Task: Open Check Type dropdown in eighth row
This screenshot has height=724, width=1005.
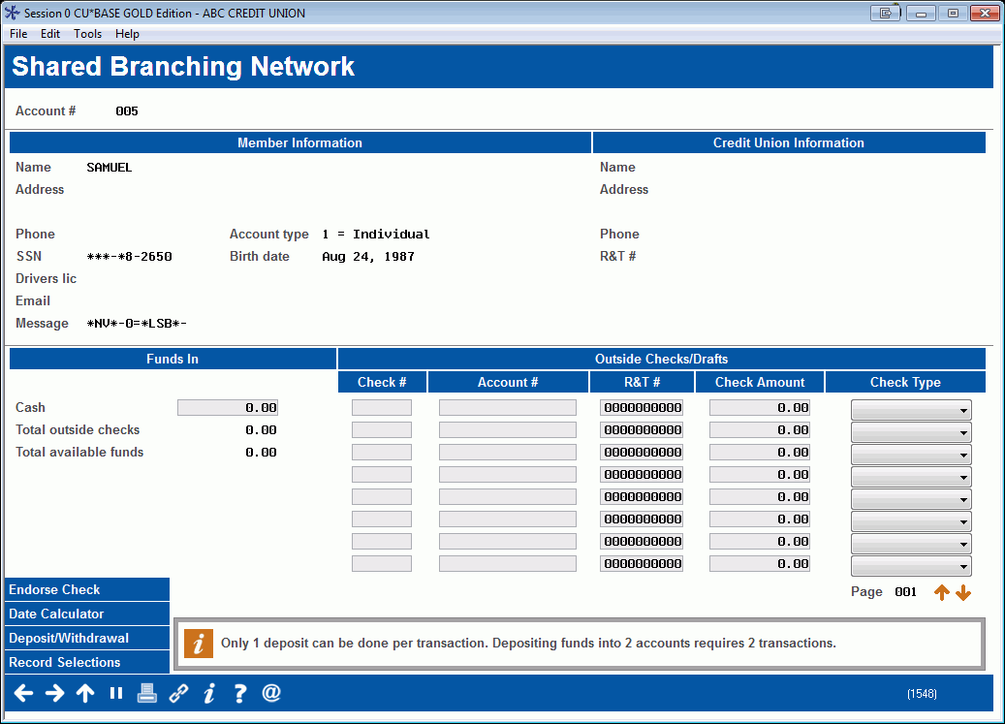Action: pyautogui.click(x=911, y=566)
